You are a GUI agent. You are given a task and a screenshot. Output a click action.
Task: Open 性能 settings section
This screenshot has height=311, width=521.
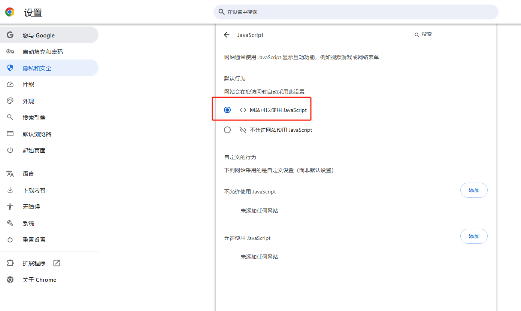point(49,85)
